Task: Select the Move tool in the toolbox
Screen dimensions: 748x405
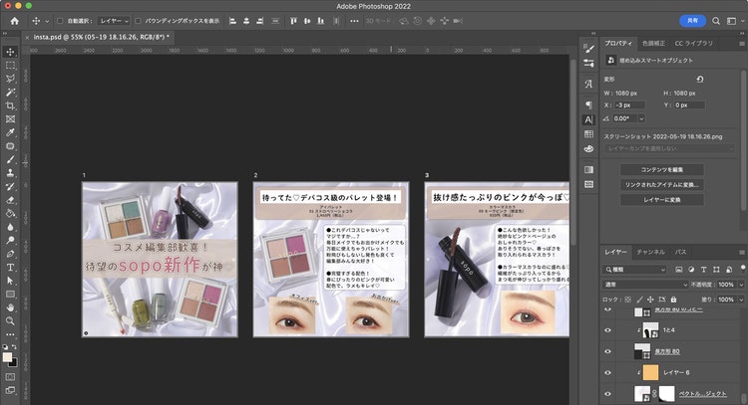Action: point(10,52)
